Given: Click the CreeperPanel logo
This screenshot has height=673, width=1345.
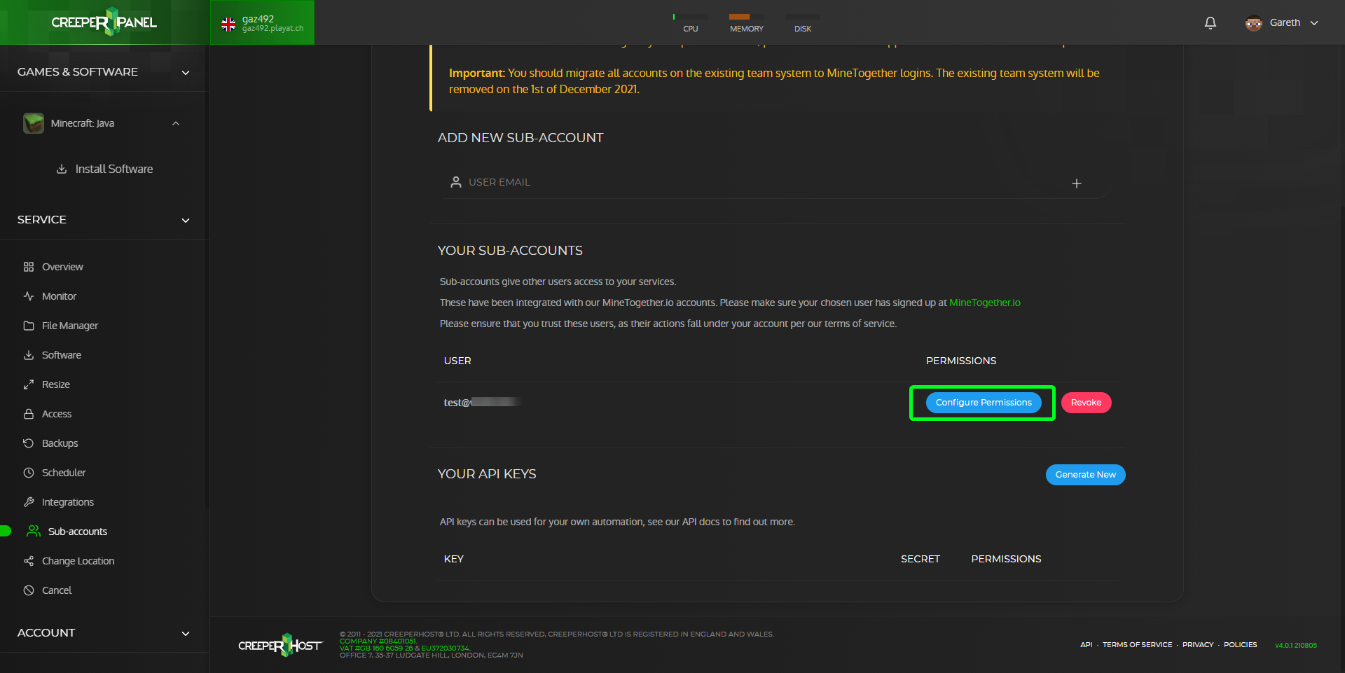Looking at the screenshot, I should coord(104,22).
